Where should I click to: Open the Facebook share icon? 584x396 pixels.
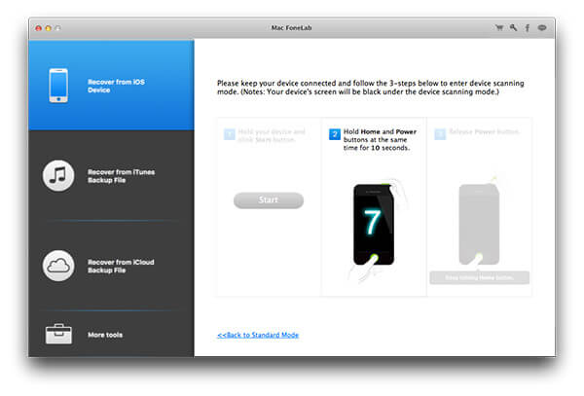tap(527, 28)
